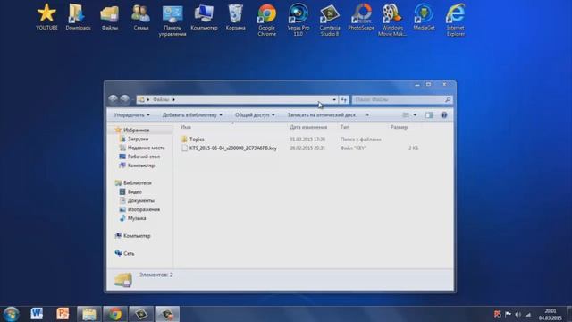Expand the Общий доступ menu
Viewport: 572px width, 322px height.
click(x=255, y=115)
